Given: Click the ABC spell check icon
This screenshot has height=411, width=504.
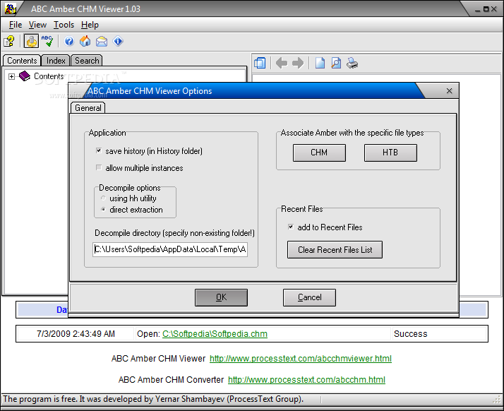Looking at the screenshot, I should click(47, 41).
